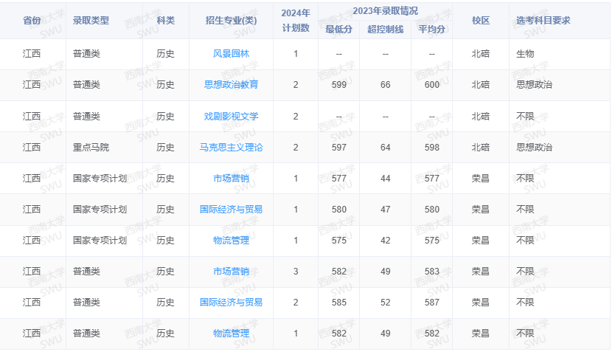This screenshot has width=615, height=352.
Task: Click the 选考科目要求 column header
Action: pyautogui.click(x=543, y=21)
